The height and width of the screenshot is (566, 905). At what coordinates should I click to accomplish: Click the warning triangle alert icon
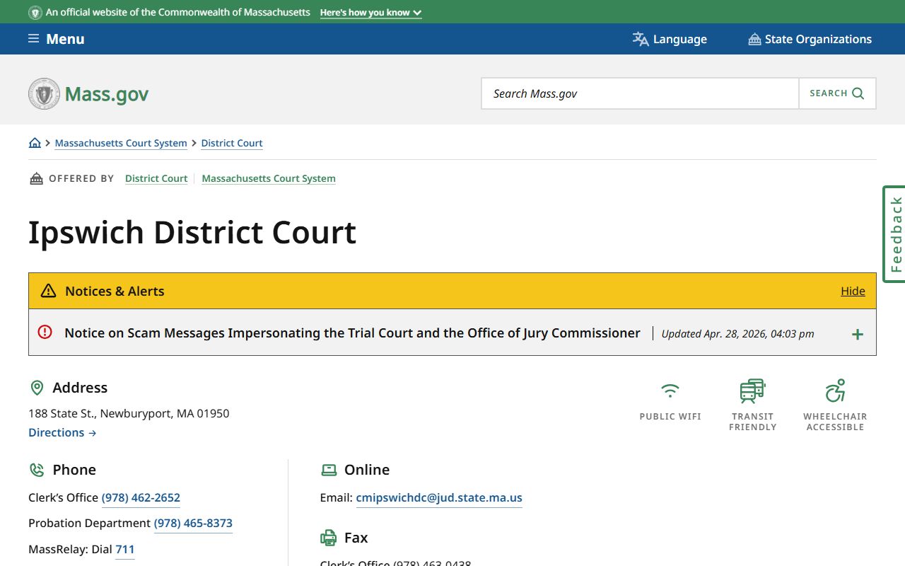48,291
